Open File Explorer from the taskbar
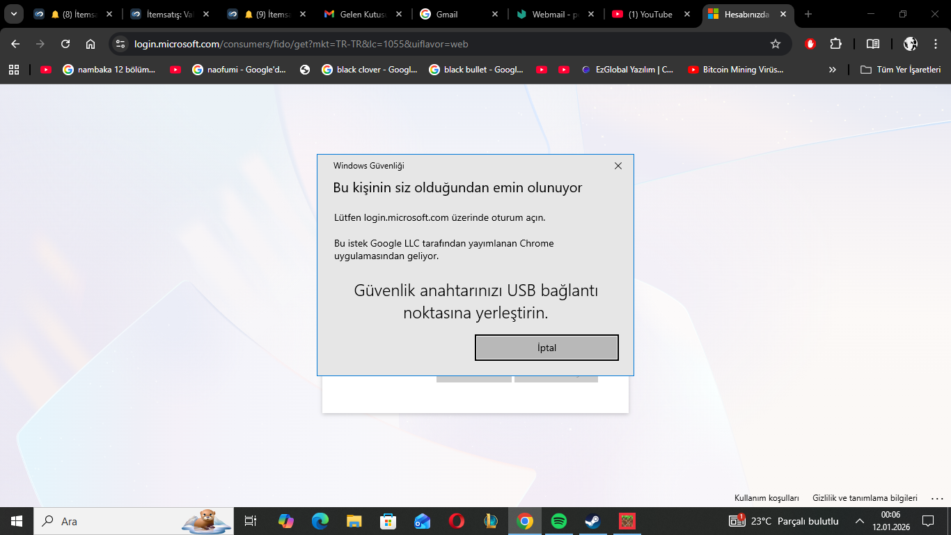Image resolution: width=951 pixels, height=535 pixels. 354,521
